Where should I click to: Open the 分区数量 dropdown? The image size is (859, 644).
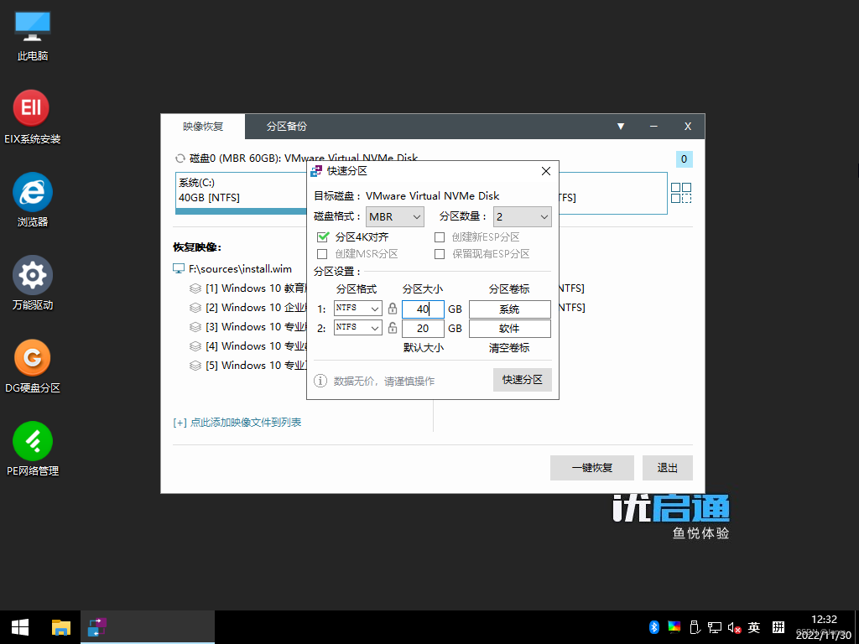(x=522, y=217)
